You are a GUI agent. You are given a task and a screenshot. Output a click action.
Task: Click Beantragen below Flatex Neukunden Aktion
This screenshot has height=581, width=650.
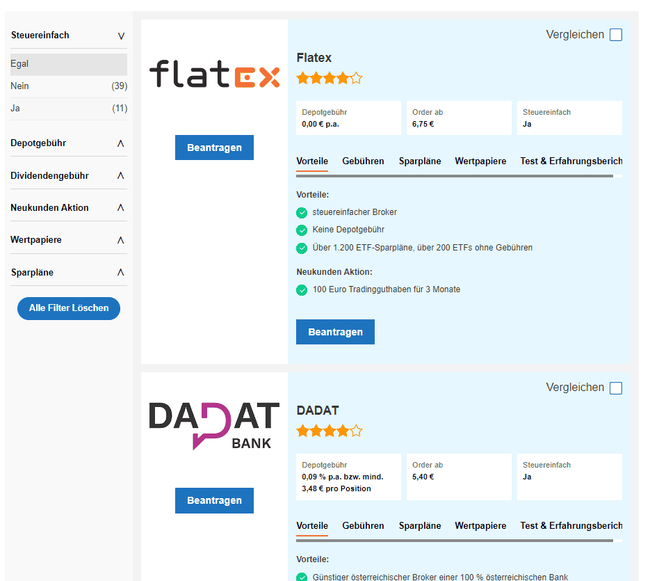tap(335, 332)
